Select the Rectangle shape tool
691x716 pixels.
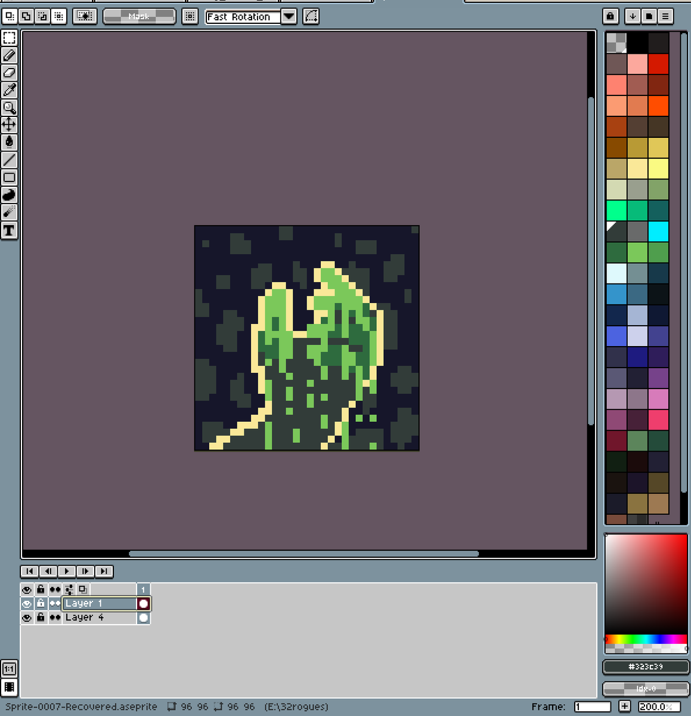(x=9, y=177)
